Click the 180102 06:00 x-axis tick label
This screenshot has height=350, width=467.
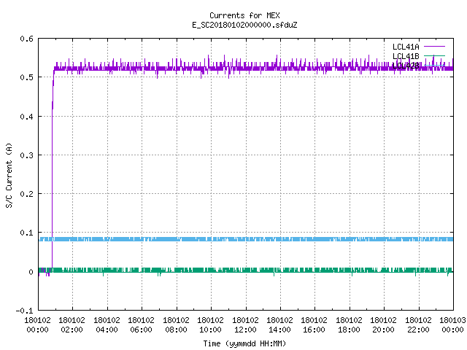click(x=142, y=325)
